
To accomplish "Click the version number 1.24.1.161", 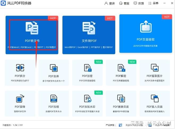I will coord(18,125).
